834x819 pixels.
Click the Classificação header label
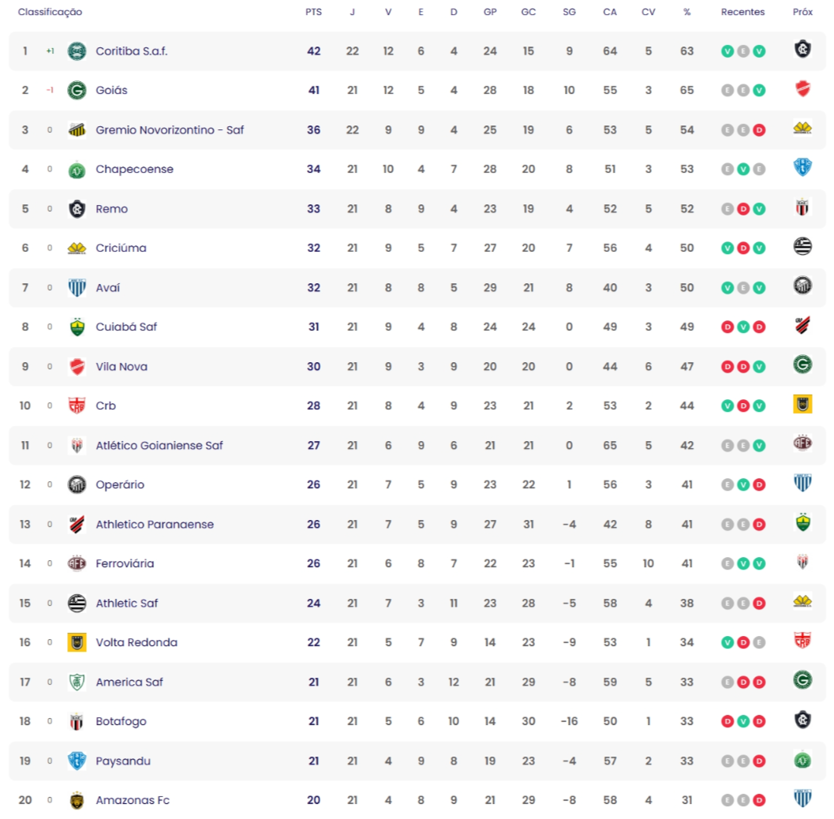point(50,12)
